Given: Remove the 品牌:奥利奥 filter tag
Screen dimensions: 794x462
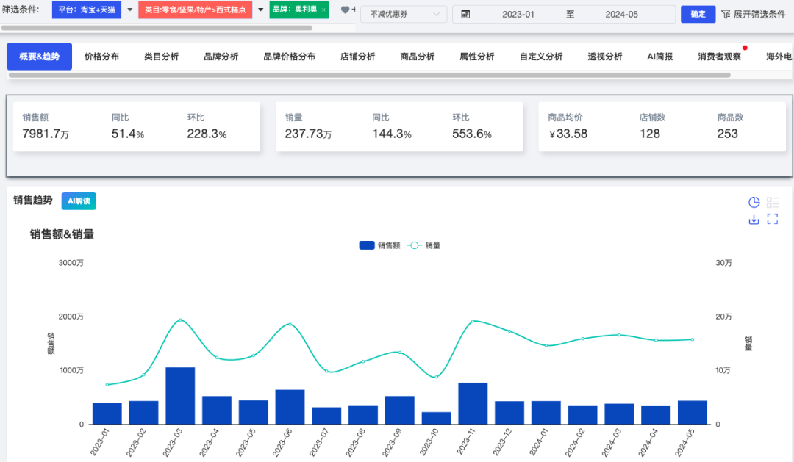Looking at the screenshot, I should [x=323, y=10].
